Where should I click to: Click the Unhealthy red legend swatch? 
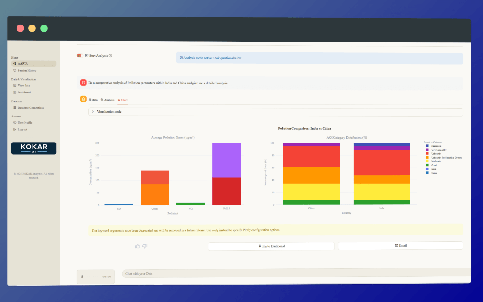pos(427,153)
